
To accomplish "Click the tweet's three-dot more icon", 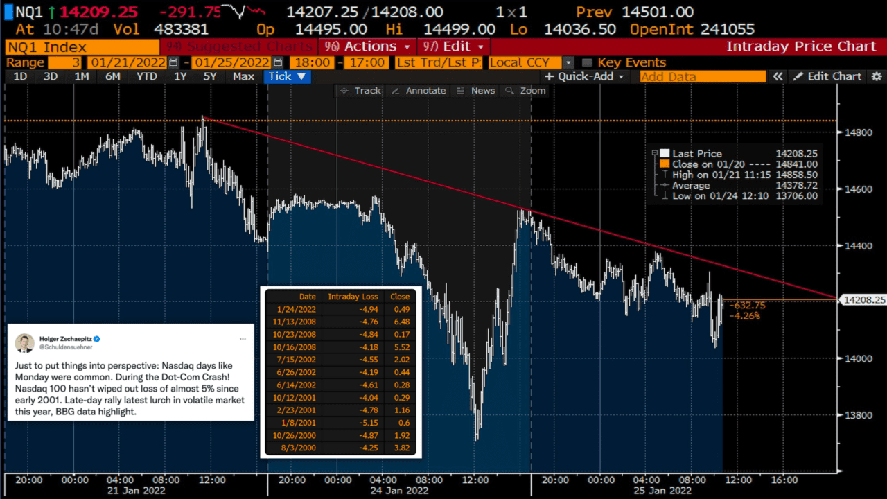I will tap(243, 338).
